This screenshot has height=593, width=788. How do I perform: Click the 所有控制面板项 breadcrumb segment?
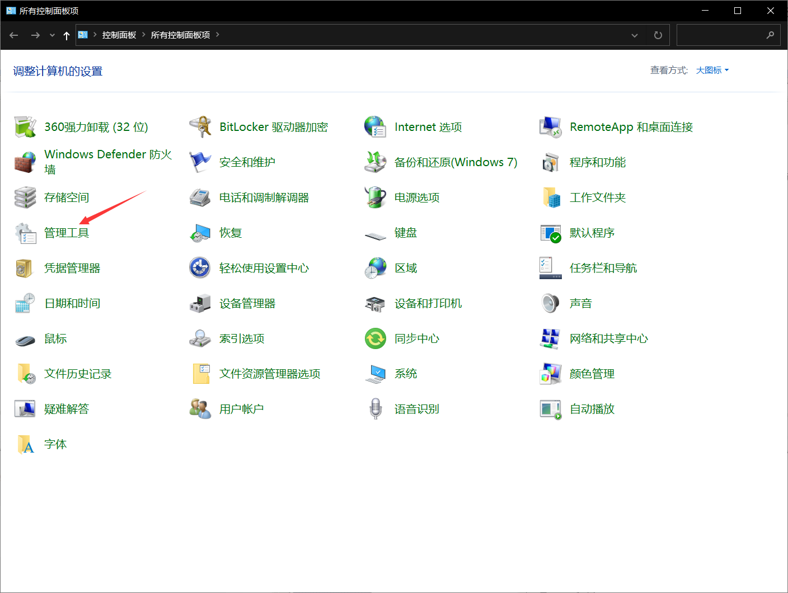click(x=180, y=35)
